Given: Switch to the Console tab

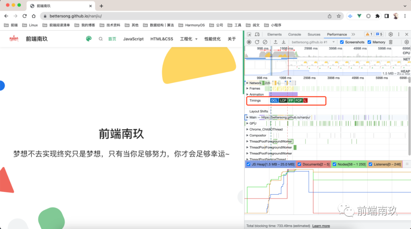Looking at the screenshot, I should (294, 34).
